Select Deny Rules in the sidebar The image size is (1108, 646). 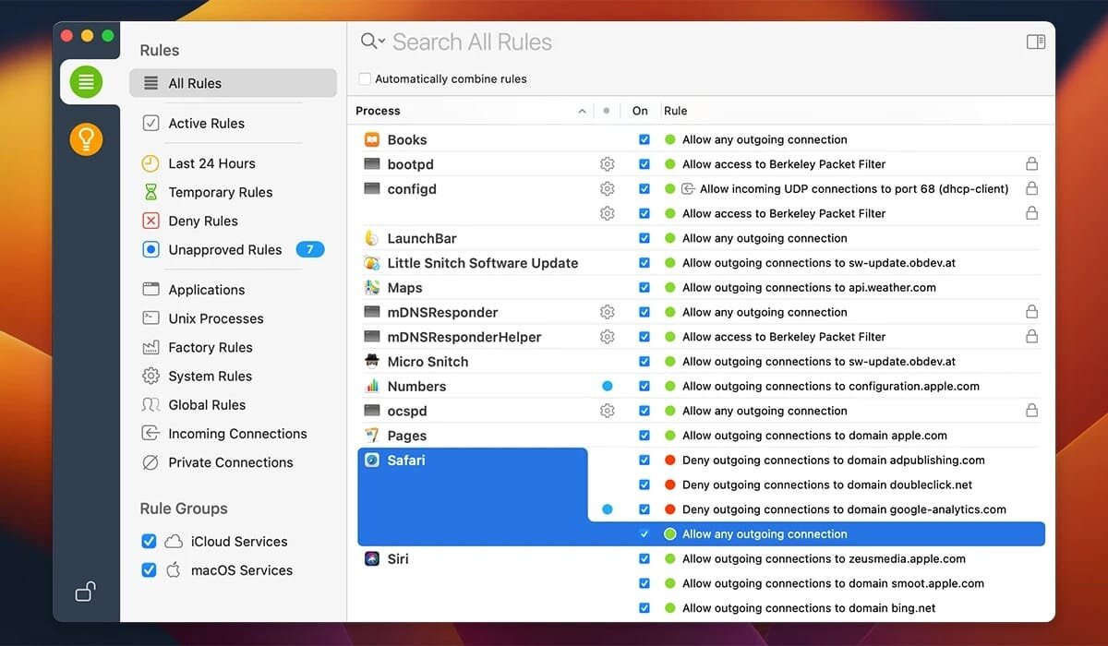coord(202,221)
